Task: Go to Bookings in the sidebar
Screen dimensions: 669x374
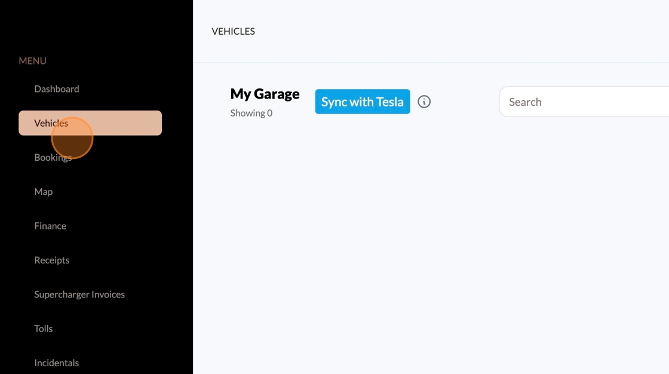Action: [x=53, y=158]
